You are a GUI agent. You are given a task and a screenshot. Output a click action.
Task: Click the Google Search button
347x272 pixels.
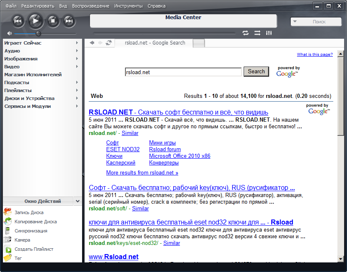256,72
